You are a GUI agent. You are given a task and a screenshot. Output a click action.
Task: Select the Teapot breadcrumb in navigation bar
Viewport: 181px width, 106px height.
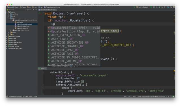tap(23, 7)
